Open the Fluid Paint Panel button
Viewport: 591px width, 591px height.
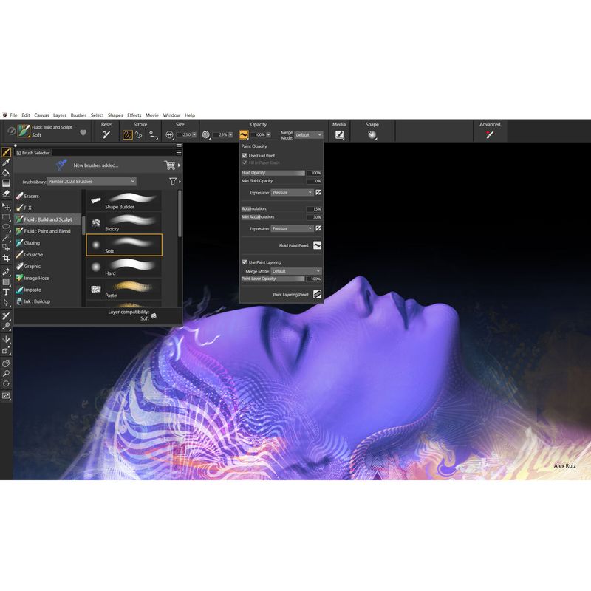[x=318, y=245]
